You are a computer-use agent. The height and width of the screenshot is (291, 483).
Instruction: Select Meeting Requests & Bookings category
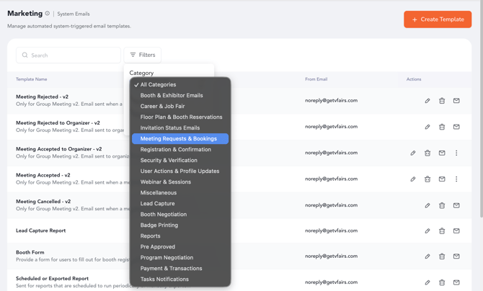[180, 138]
